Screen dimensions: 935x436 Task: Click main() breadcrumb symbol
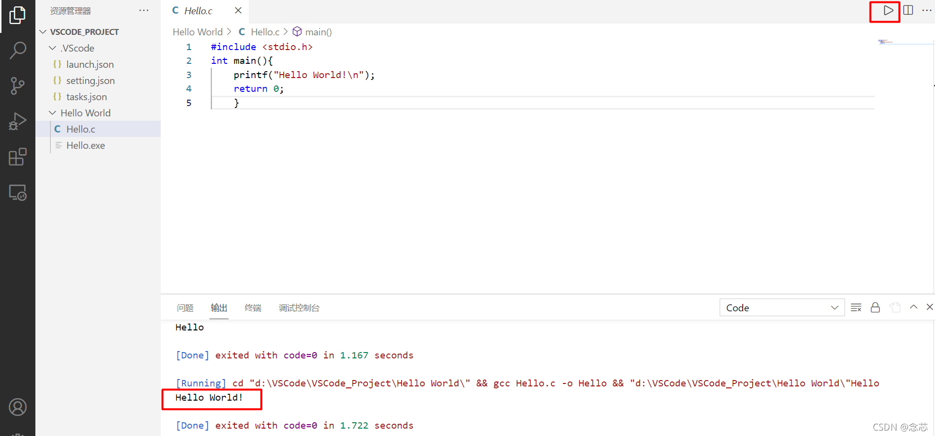pyautogui.click(x=318, y=32)
